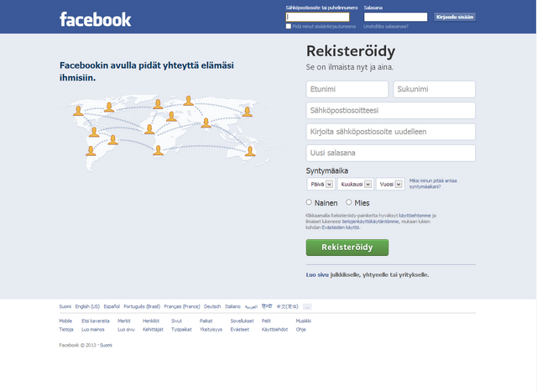
Task: Open more languages with the ellipsis button
Action: pos(307,307)
